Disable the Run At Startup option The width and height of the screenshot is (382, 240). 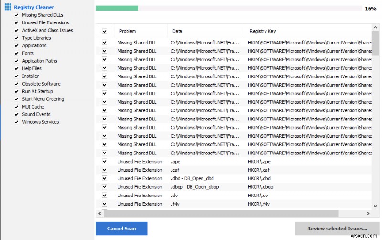coord(17,92)
